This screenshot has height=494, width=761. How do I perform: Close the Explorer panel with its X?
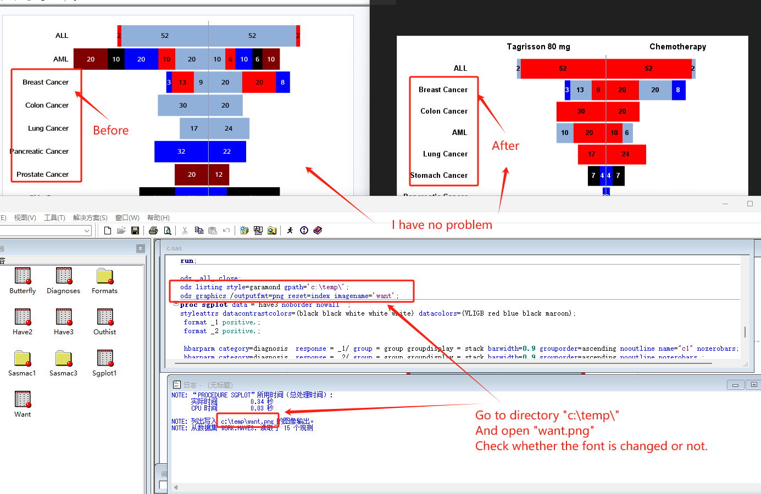(140, 248)
